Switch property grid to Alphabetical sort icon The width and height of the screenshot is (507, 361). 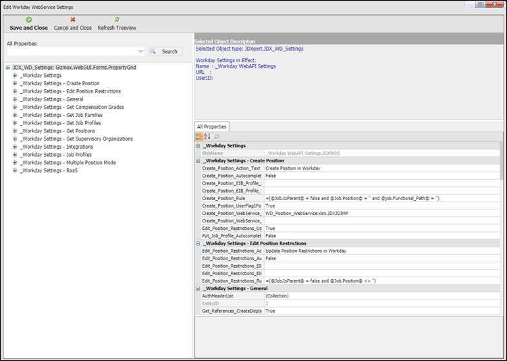click(207, 137)
